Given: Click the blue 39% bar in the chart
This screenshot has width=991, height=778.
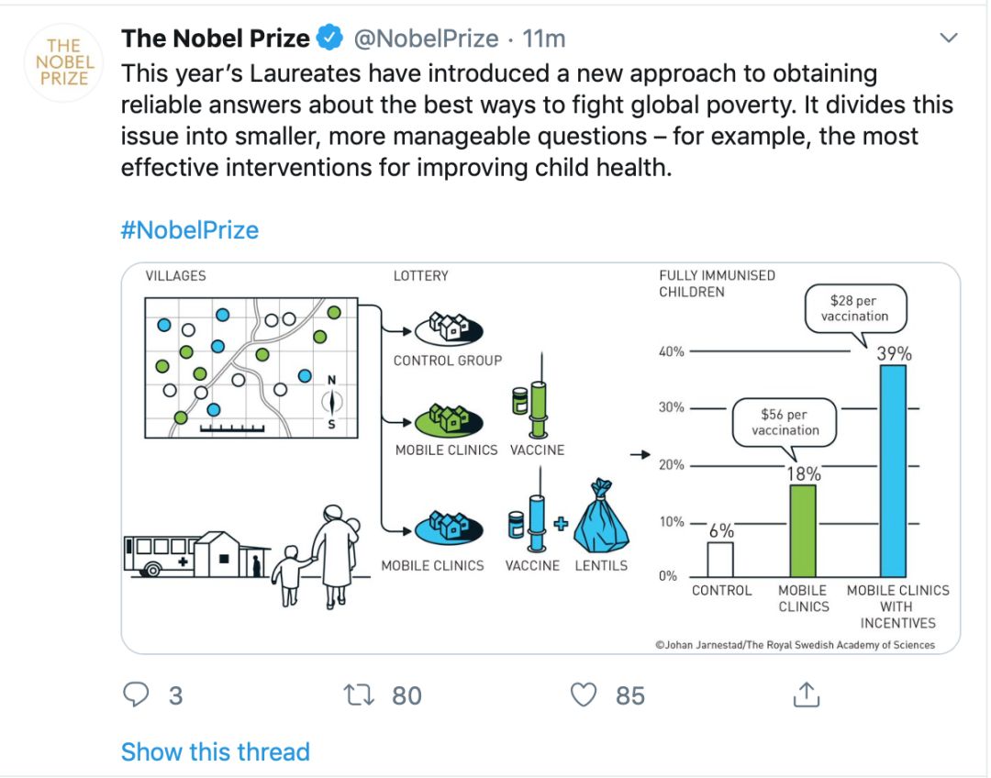Looking at the screenshot, I should tap(893, 470).
